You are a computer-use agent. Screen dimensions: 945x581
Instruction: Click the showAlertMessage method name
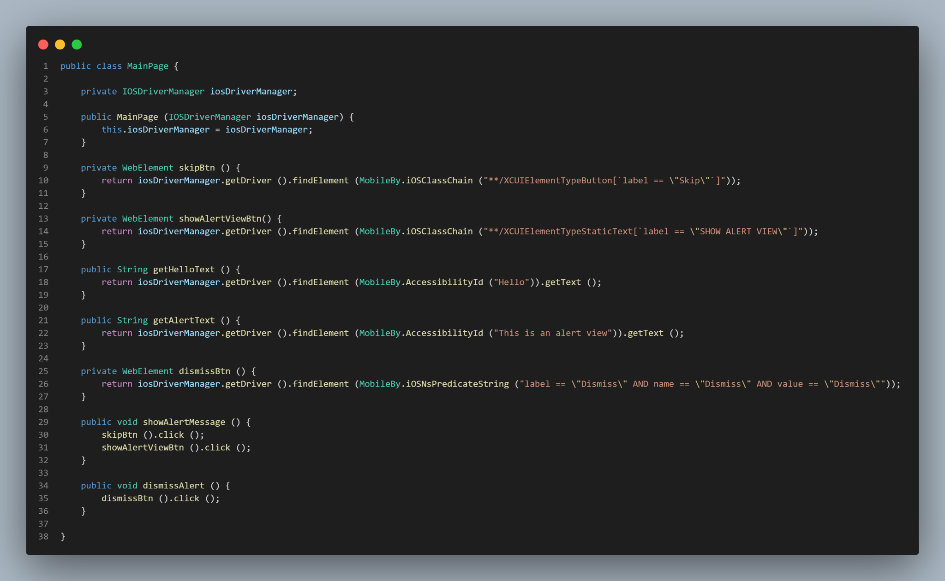pyautogui.click(x=184, y=422)
